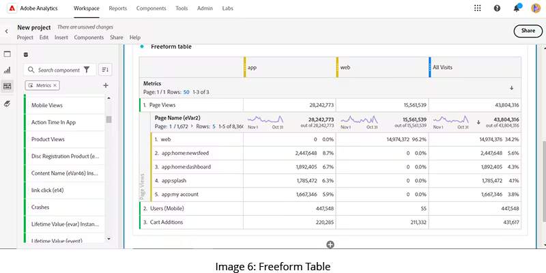Click the Rows 50 link
The height and width of the screenshot is (273, 546).
click(186, 92)
